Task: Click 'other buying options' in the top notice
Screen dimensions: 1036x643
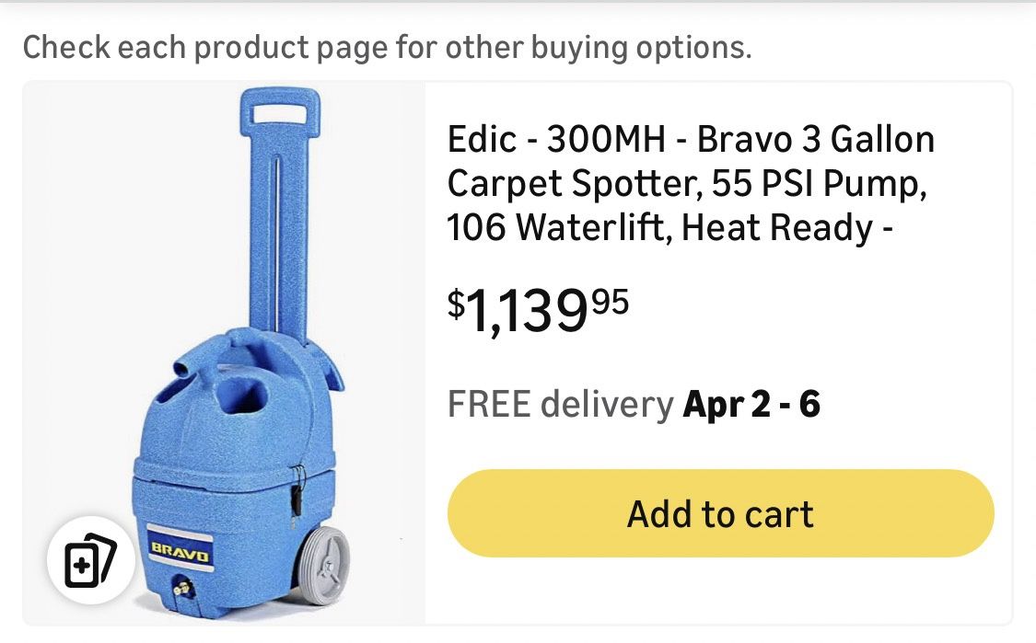Action: (x=599, y=47)
